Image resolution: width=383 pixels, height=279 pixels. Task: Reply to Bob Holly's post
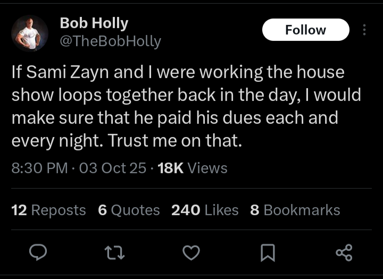(x=38, y=253)
